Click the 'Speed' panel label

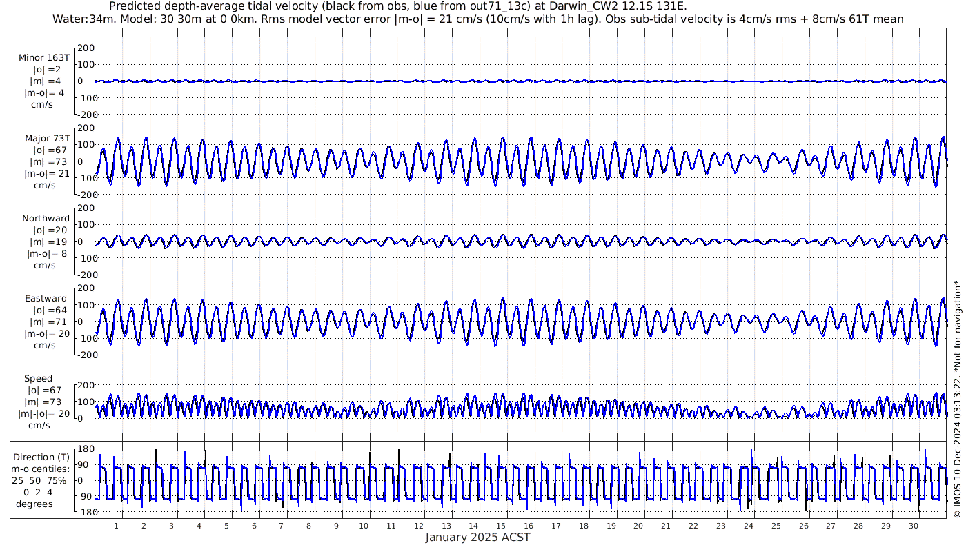click(38, 379)
